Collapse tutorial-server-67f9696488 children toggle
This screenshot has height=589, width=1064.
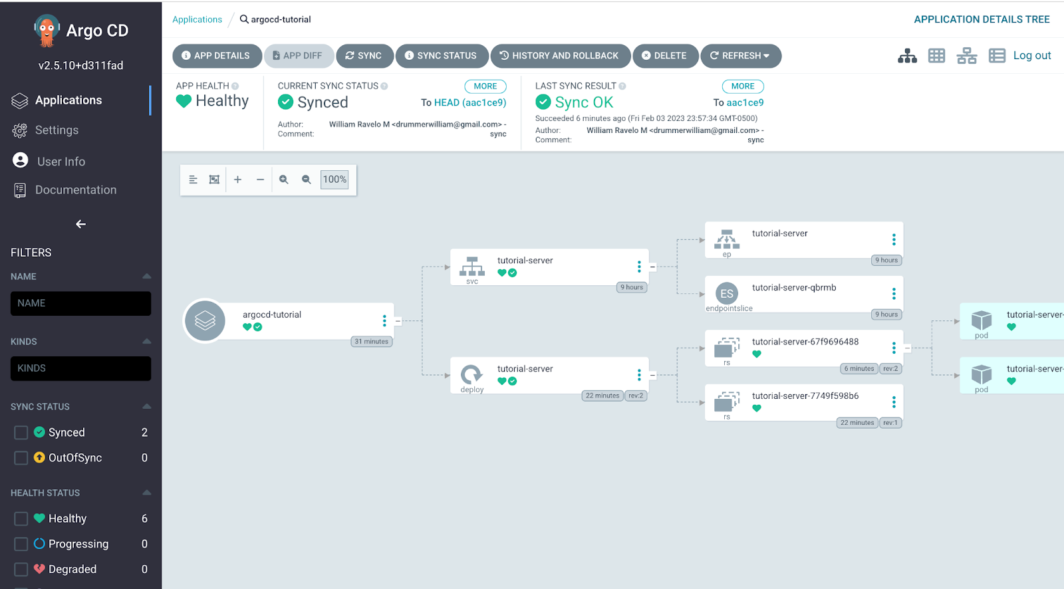(908, 348)
